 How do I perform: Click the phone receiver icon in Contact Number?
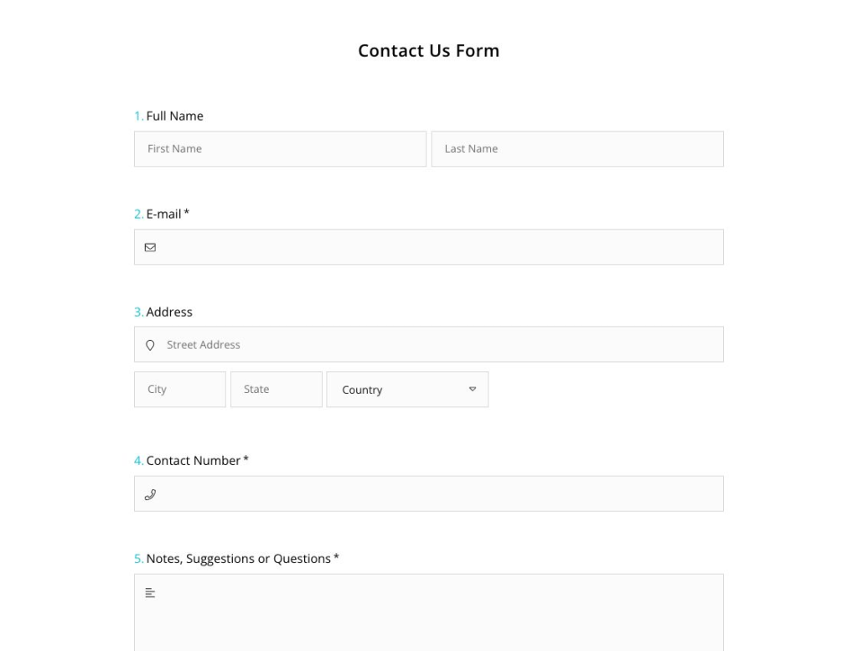[x=150, y=493]
